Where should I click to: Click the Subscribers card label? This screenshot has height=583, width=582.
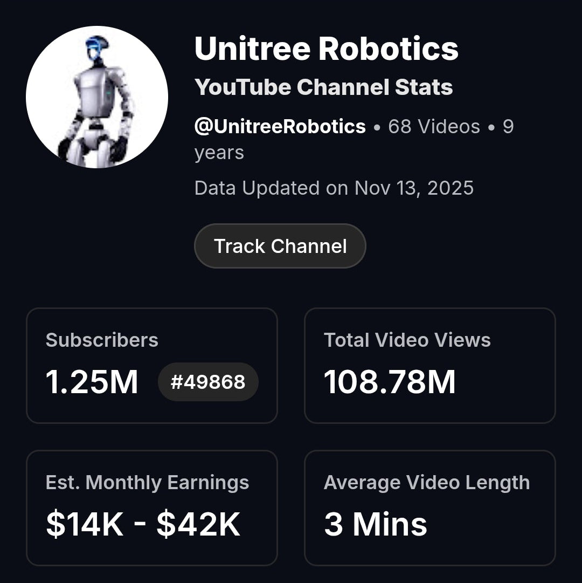click(x=102, y=340)
